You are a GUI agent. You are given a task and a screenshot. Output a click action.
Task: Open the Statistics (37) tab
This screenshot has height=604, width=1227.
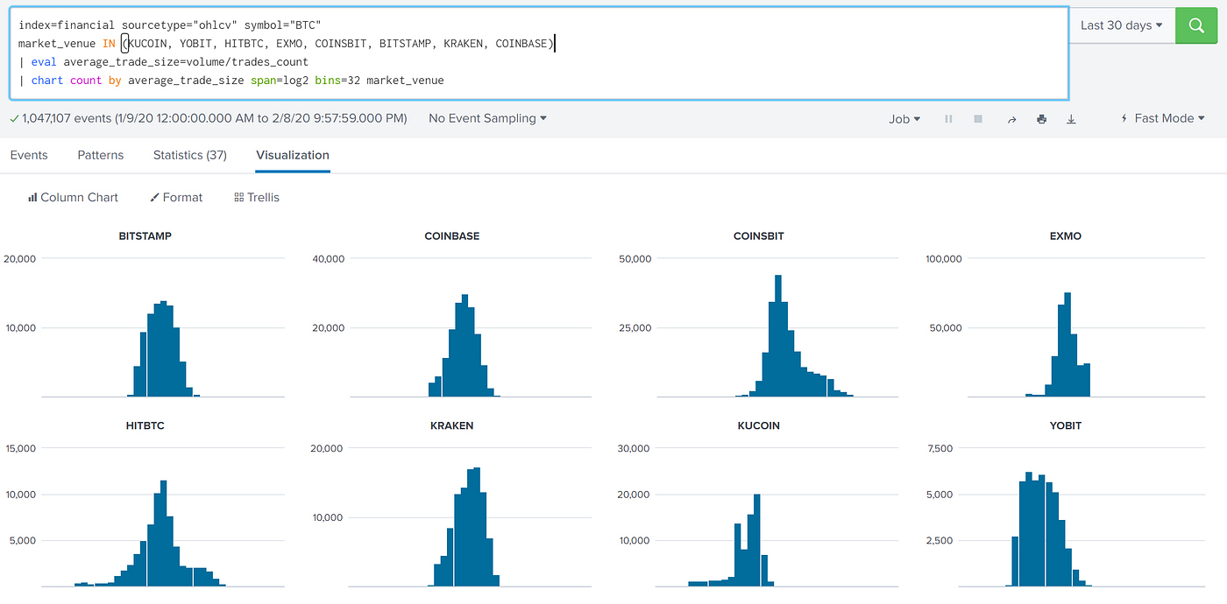pyautogui.click(x=190, y=155)
